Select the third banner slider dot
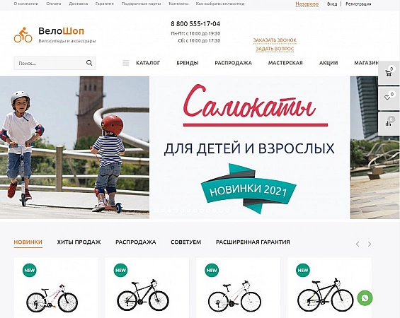The height and width of the screenshot is (318, 400). tap(169, 211)
